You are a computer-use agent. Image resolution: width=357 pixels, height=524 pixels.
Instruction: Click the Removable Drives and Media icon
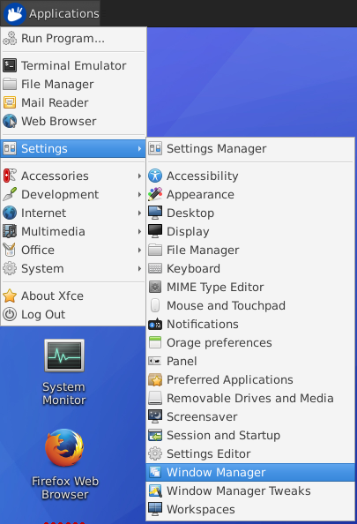tap(155, 399)
